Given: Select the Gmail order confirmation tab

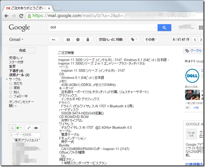Looking at the screenshot, I should coord(28,8).
